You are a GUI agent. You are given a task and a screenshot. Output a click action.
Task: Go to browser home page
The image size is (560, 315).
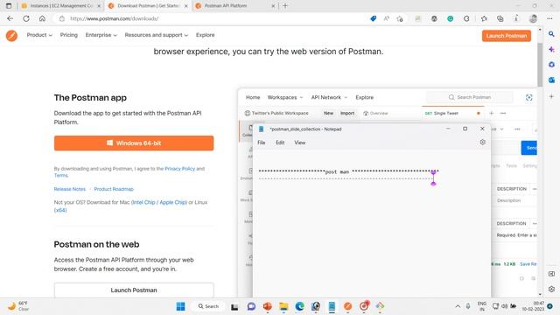coord(42,18)
